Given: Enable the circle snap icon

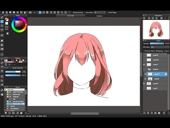Looking at the screenshot, I should click(58, 12).
